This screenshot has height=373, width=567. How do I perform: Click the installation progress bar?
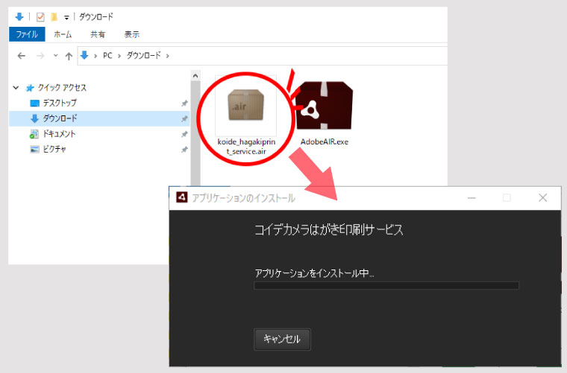click(x=386, y=285)
